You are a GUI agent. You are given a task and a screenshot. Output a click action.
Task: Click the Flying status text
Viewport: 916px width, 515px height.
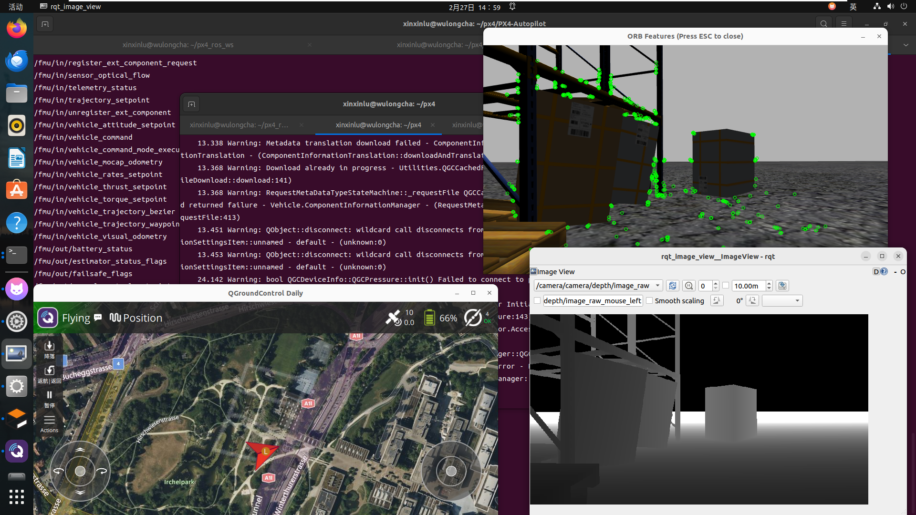pyautogui.click(x=76, y=318)
